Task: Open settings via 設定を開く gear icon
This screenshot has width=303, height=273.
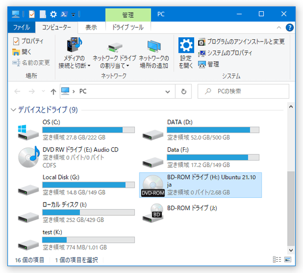Action: [x=186, y=45]
